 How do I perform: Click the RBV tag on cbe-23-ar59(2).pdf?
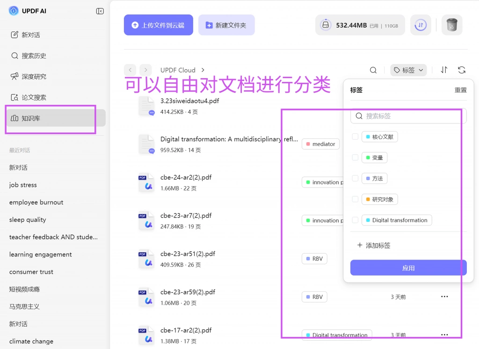[x=314, y=297]
